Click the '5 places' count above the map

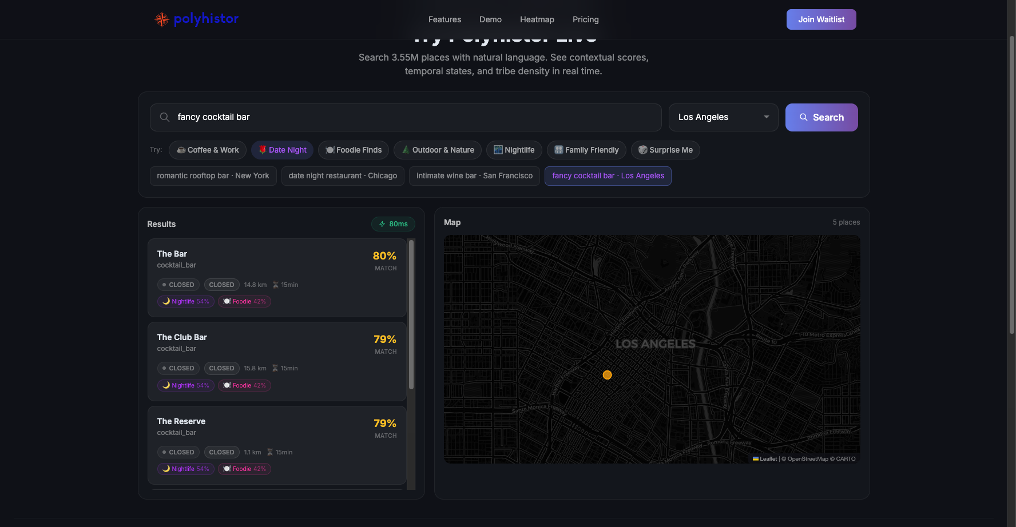coord(846,222)
